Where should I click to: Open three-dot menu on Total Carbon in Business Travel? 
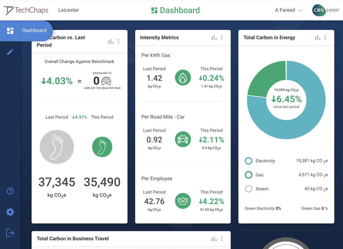222,239
